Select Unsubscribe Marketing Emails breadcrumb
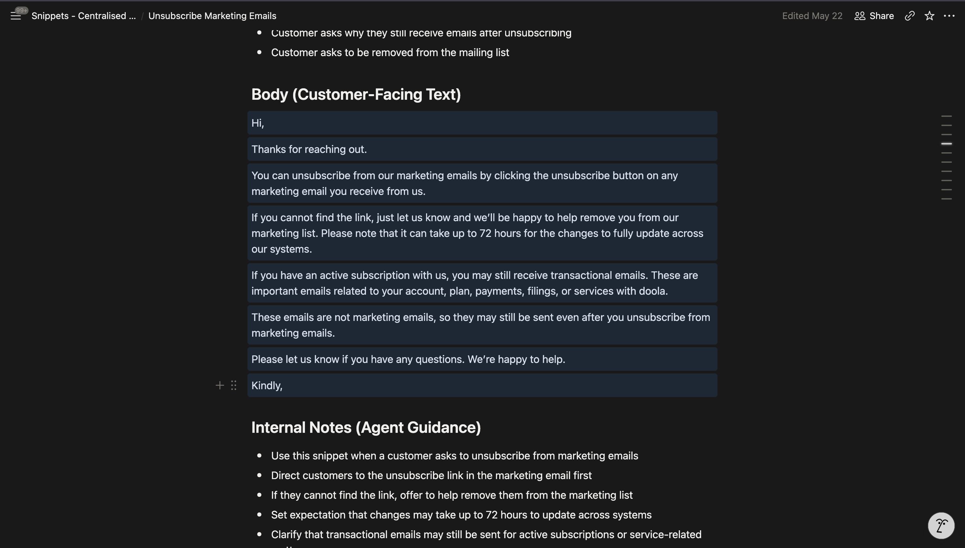The height and width of the screenshot is (548, 965). point(212,16)
